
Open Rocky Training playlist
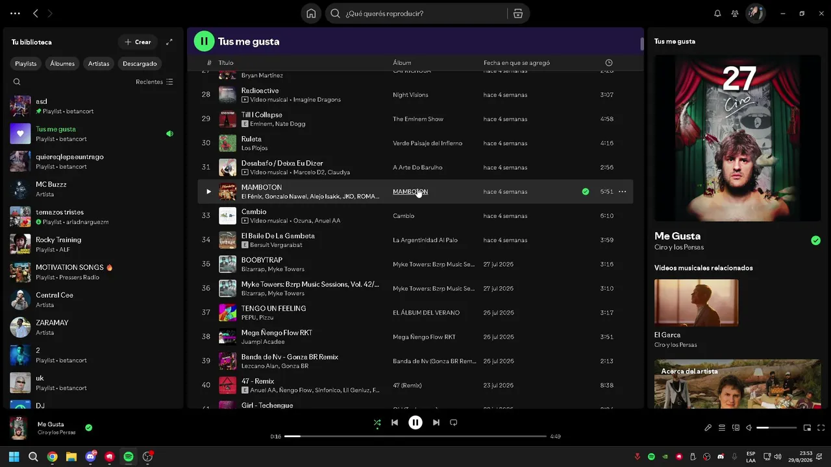click(x=92, y=245)
